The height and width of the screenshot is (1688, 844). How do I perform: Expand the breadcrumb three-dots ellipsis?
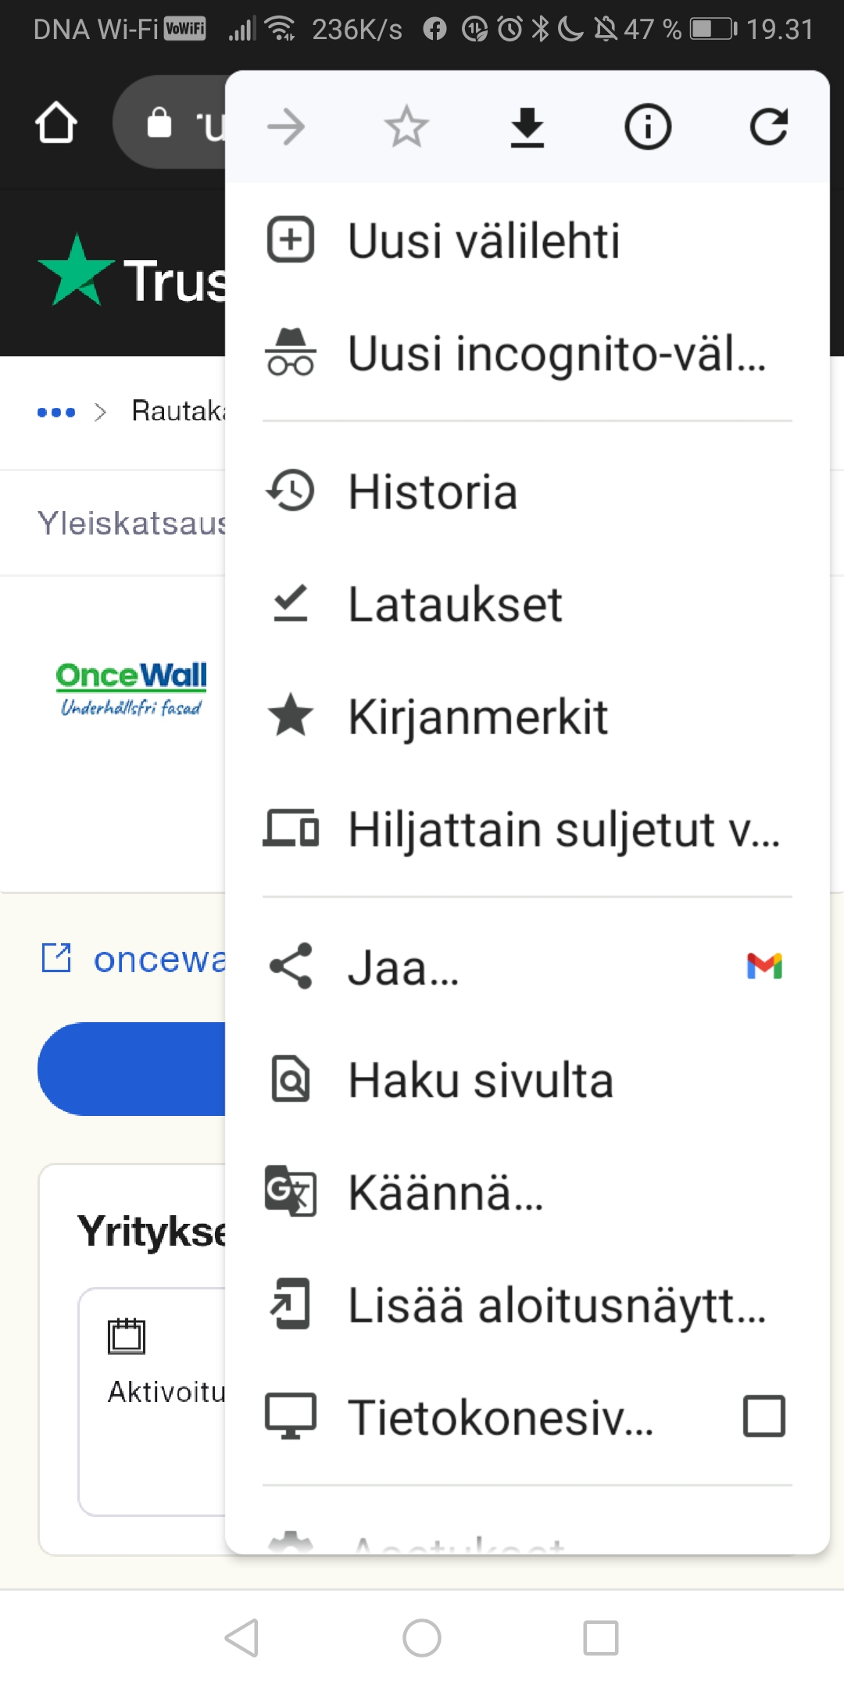(56, 412)
